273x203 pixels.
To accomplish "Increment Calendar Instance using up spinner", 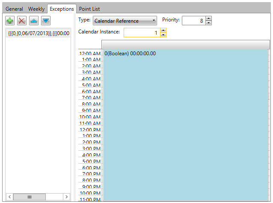I will pos(163,30).
